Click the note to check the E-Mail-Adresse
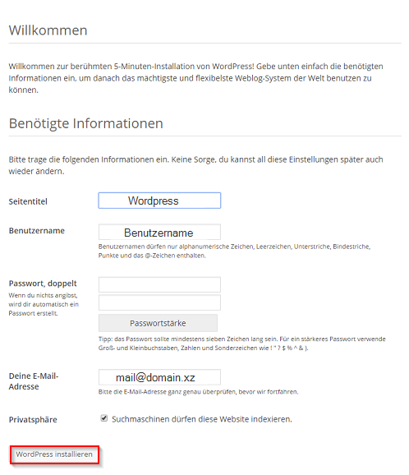 pos(198,392)
